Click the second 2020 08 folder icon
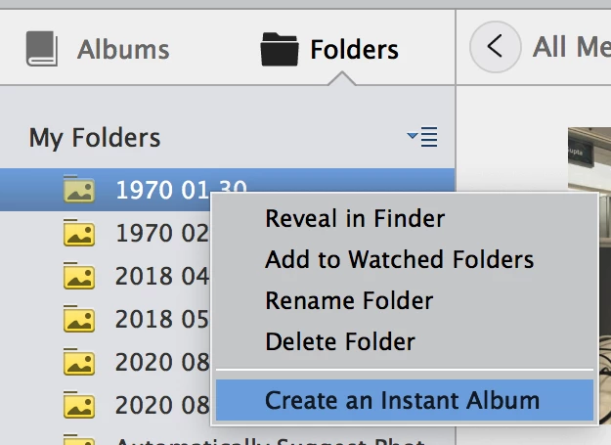The width and height of the screenshot is (611, 445). 79,404
